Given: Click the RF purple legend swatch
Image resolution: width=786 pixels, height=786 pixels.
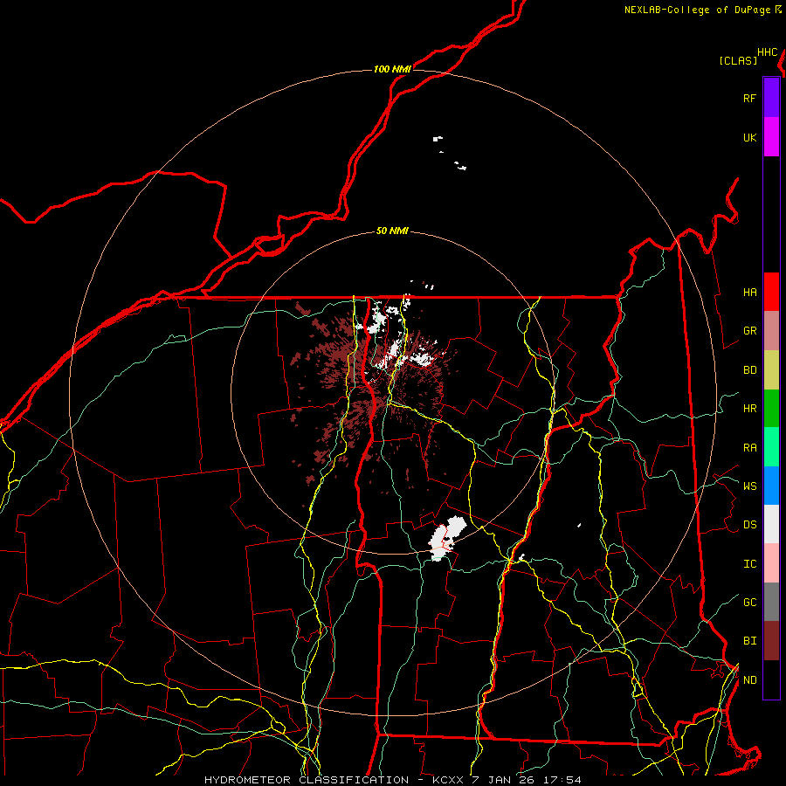Looking at the screenshot, I should [771, 98].
